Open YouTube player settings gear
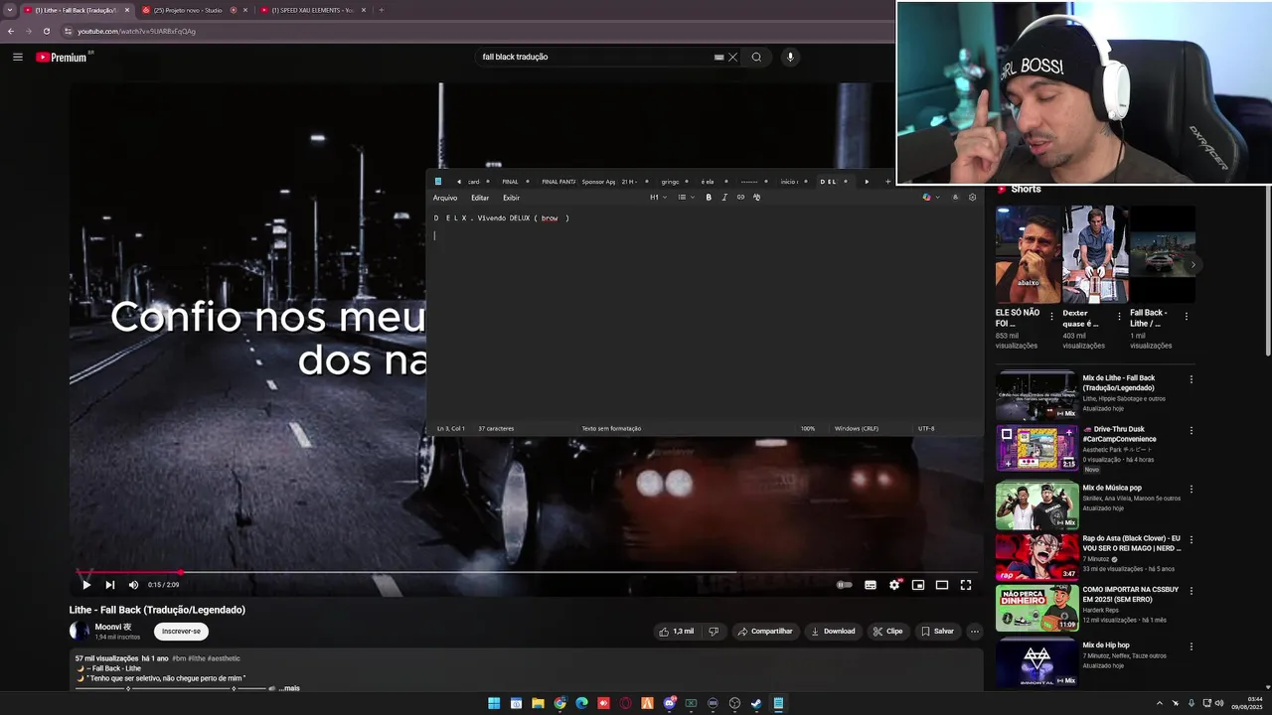 point(894,585)
